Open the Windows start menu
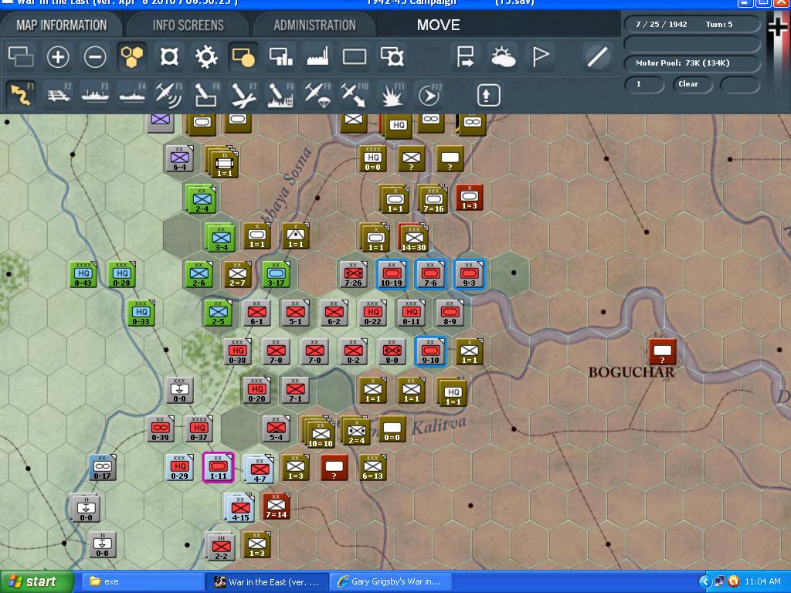791x593 pixels. coord(36,581)
